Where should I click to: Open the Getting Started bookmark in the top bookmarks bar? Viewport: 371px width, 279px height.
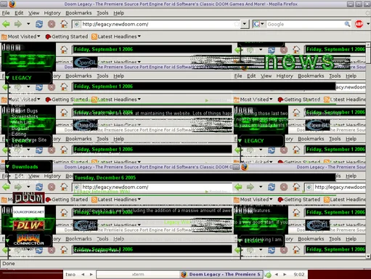click(67, 36)
